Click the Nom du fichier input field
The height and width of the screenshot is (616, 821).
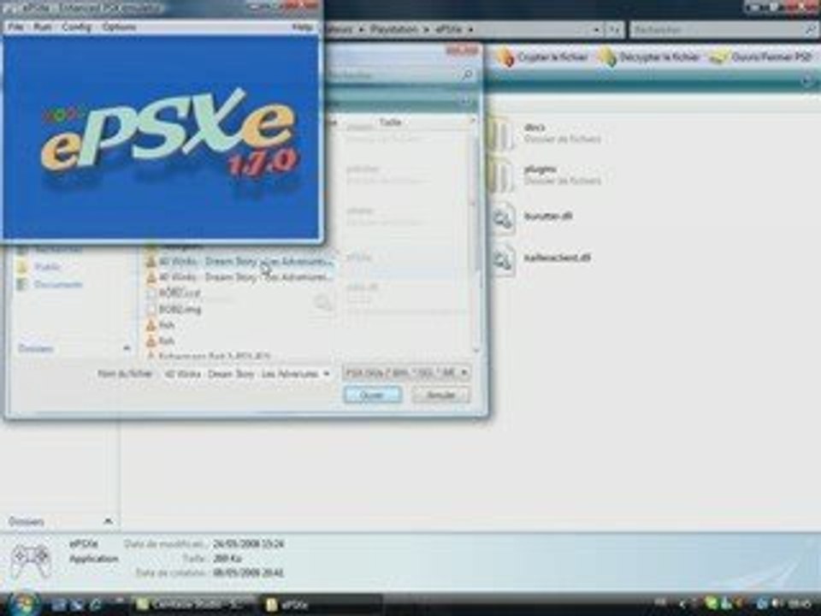click(x=246, y=374)
